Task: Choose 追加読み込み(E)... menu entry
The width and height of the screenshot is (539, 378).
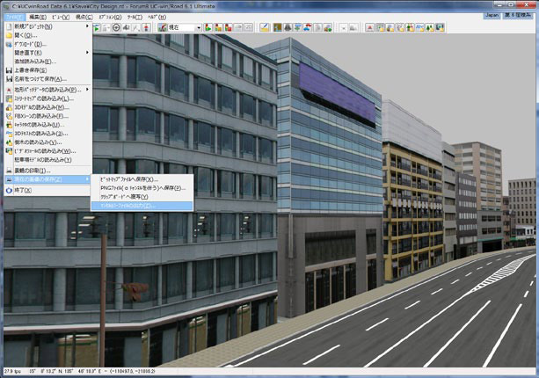Action: (47, 62)
